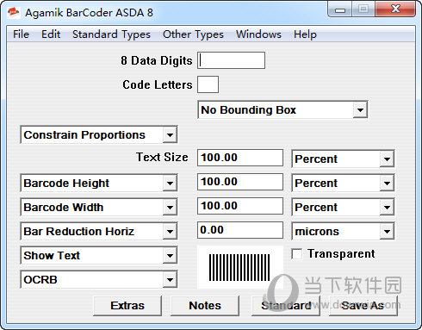Open the Windows menu
The image size is (422, 330).
click(x=258, y=34)
